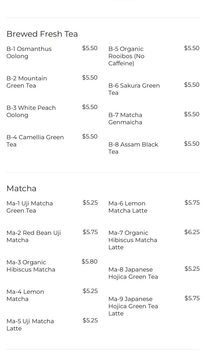This screenshot has height=354, width=206.
Task: Click B-6 Sakura Green Tea
Action: [x=134, y=89]
